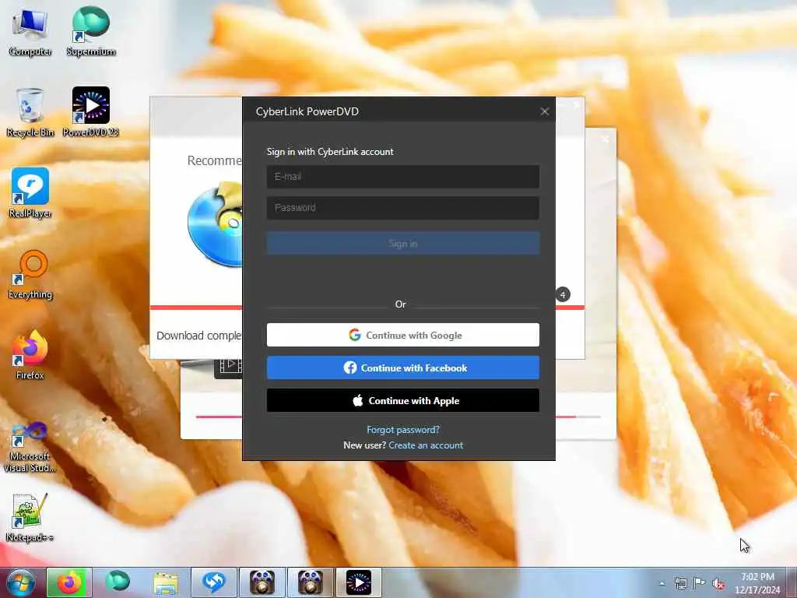
Task: Choose Continue with Facebook
Action: click(x=402, y=368)
